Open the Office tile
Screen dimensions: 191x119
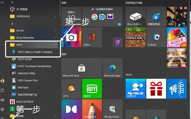click(x=92, y=37)
